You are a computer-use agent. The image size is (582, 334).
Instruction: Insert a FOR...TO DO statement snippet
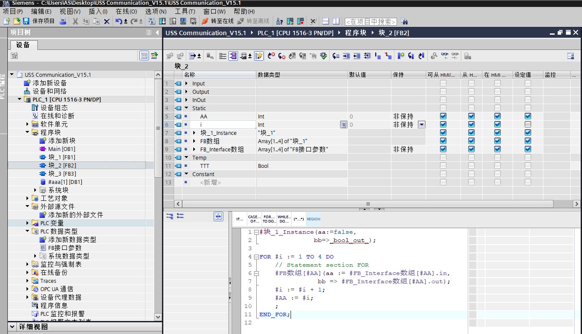pyautogui.click(x=269, y=219)
